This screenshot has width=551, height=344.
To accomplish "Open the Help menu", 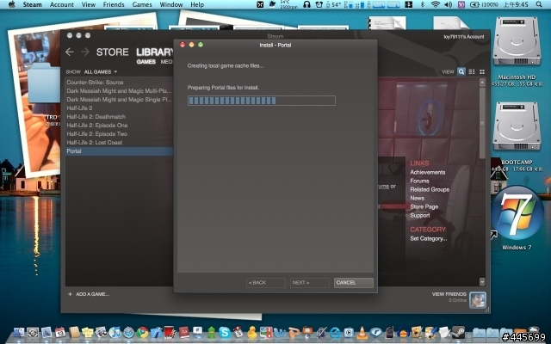I will coord(197,4).
